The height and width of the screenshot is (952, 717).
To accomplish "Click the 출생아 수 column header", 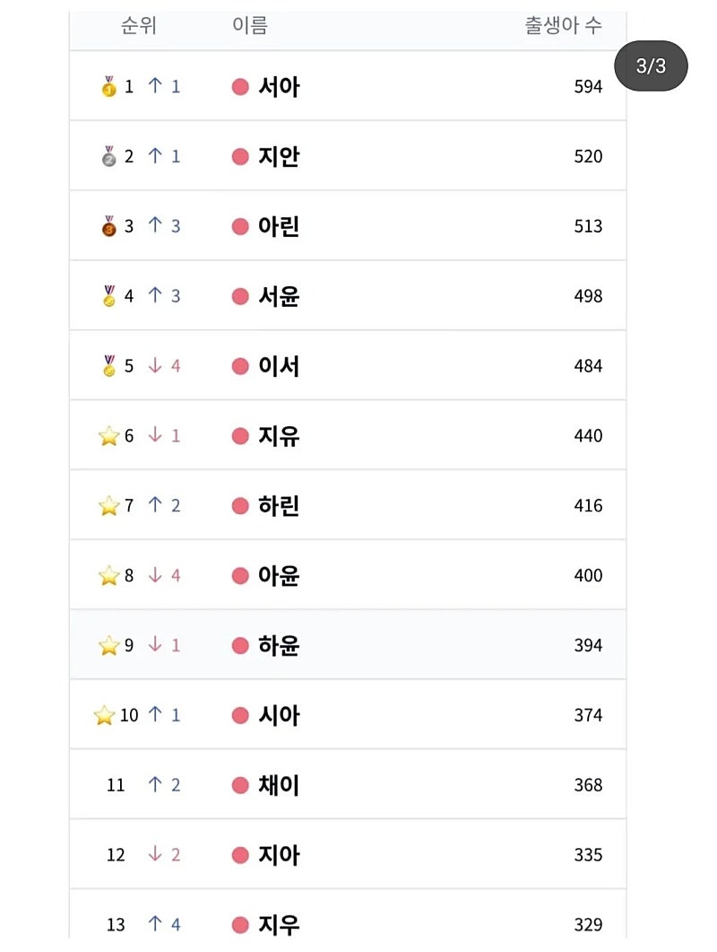I will 563,26.
